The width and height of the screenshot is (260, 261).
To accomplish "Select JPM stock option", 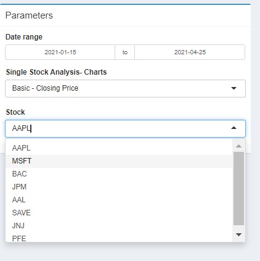I will point(119,187).
